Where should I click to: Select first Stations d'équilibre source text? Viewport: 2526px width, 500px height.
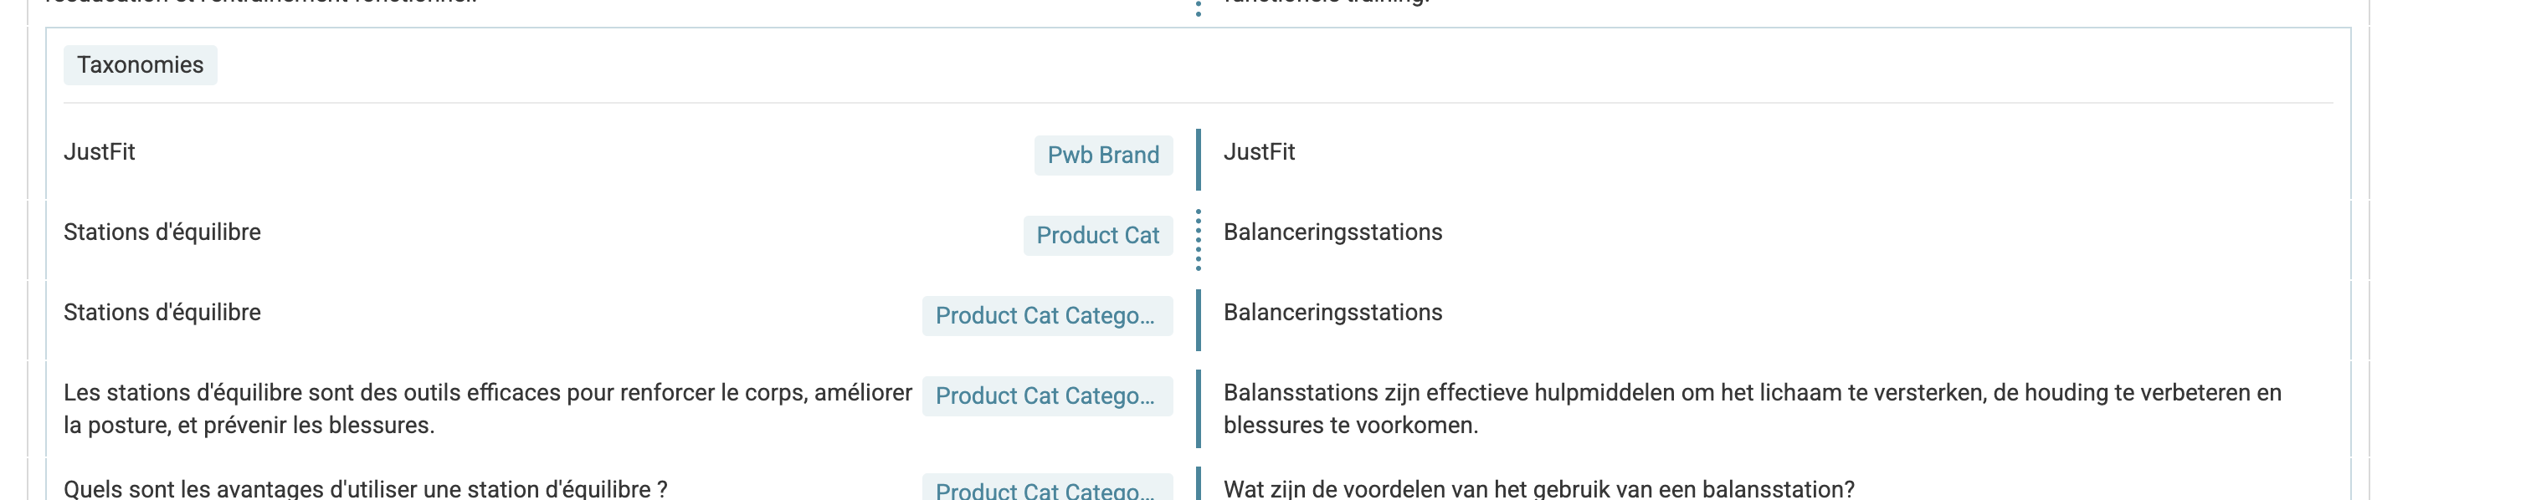point(162,232)
